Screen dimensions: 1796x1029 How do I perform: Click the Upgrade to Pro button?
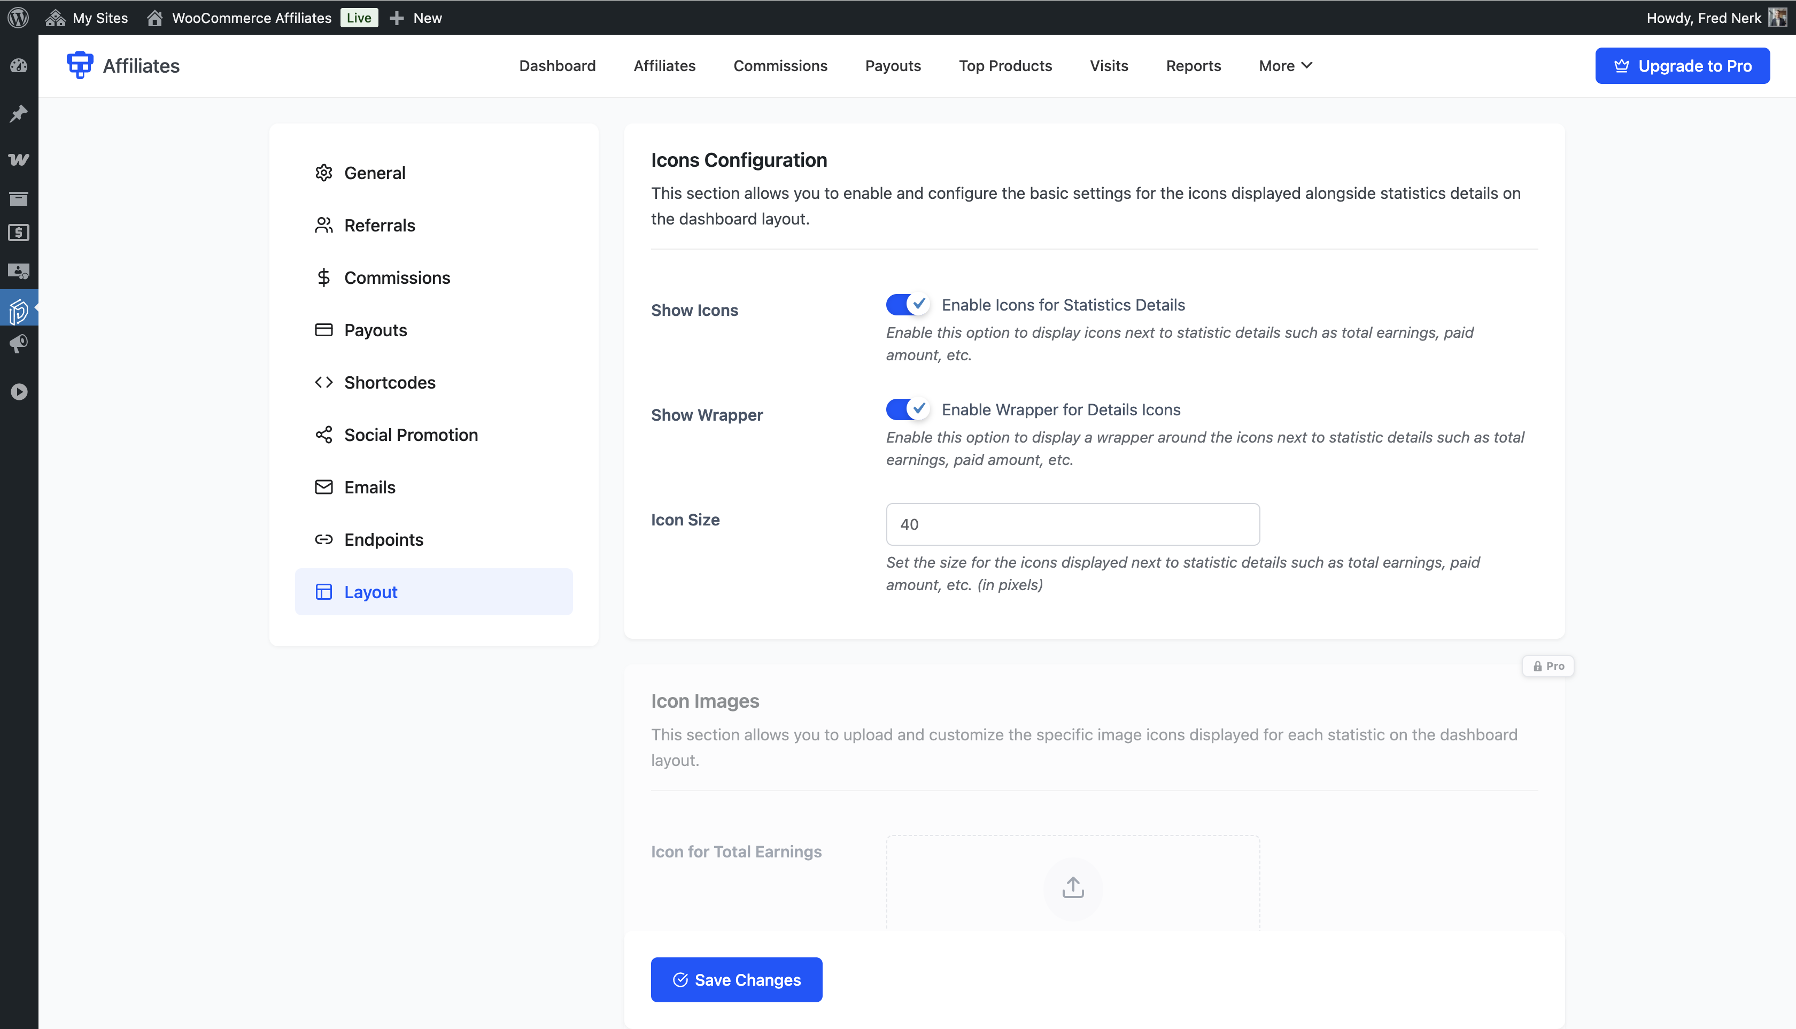pyautogui.click(x=1682, y=65)
